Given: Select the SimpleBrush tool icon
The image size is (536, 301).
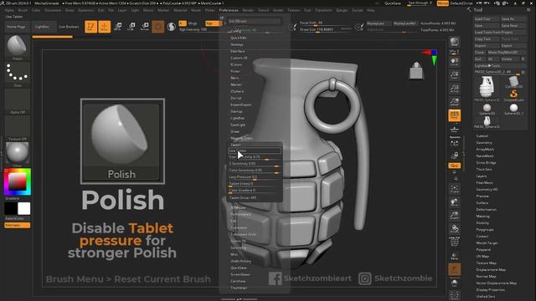Looking at the screenshot, I should pyautogui.click(x=513, y=95).
